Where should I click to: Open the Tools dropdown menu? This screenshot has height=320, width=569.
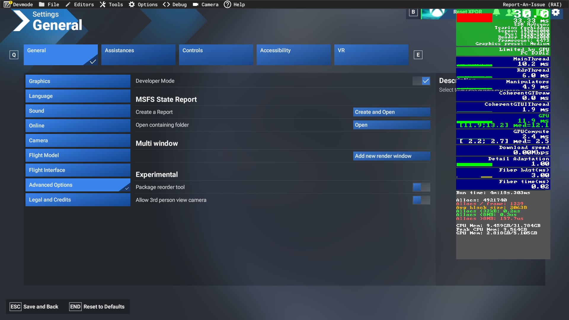[x=111, y=4]
